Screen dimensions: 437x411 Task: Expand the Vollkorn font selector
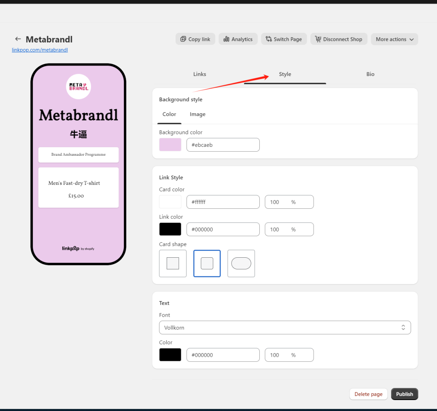click(x=285, y=328)
